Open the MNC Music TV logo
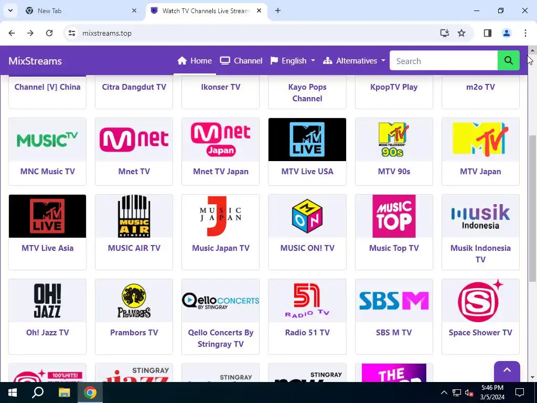The image size is (537, 403). pos(47,140)
